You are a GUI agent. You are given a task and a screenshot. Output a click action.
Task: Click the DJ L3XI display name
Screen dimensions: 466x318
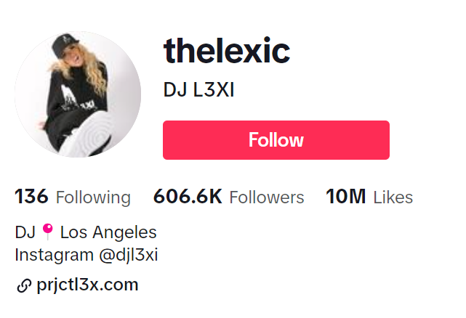[198, 89]
